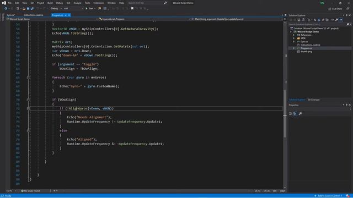This screenshot has width=353, height=198.
Task: Click the Visual Studio logo icon
Action: point(4,3)
